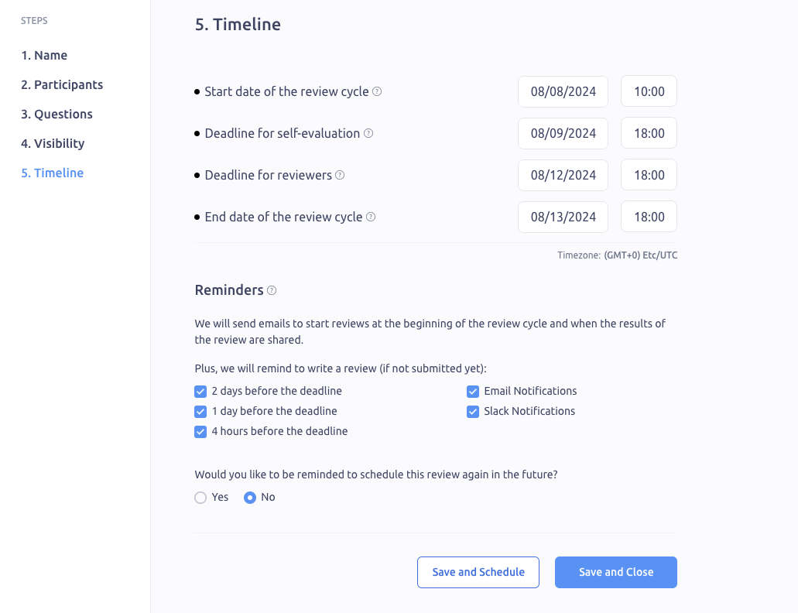Select Yes for future review reminder

click(x=200, y=498)
